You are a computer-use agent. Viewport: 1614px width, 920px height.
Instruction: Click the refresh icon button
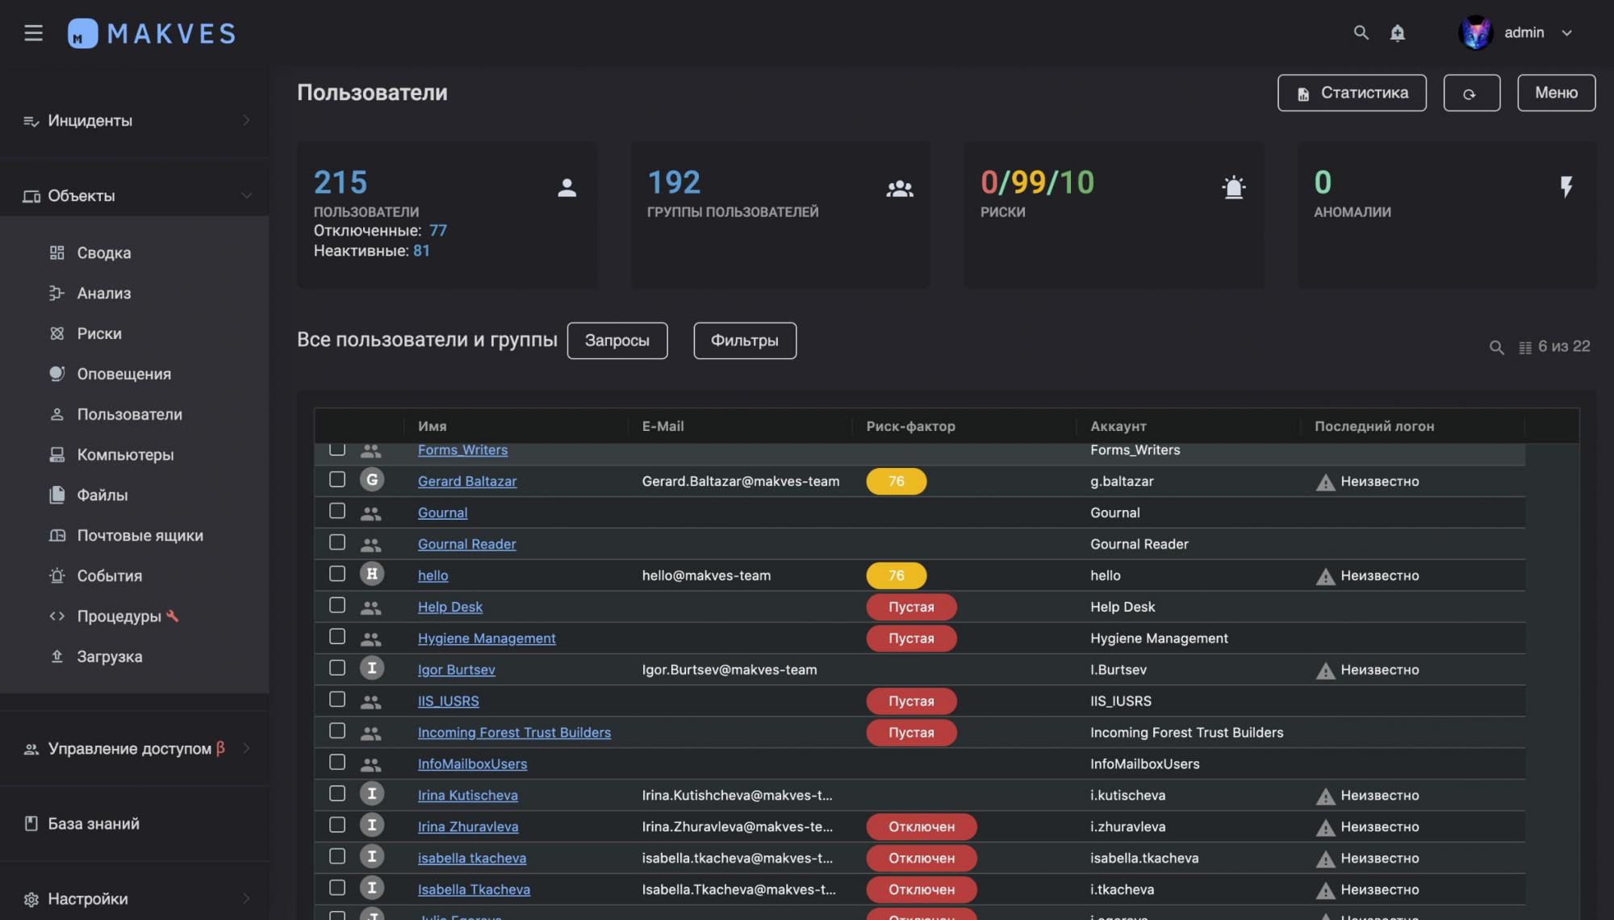1471,94
